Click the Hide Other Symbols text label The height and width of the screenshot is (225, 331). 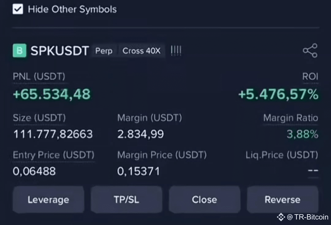[x=72, y=9]
